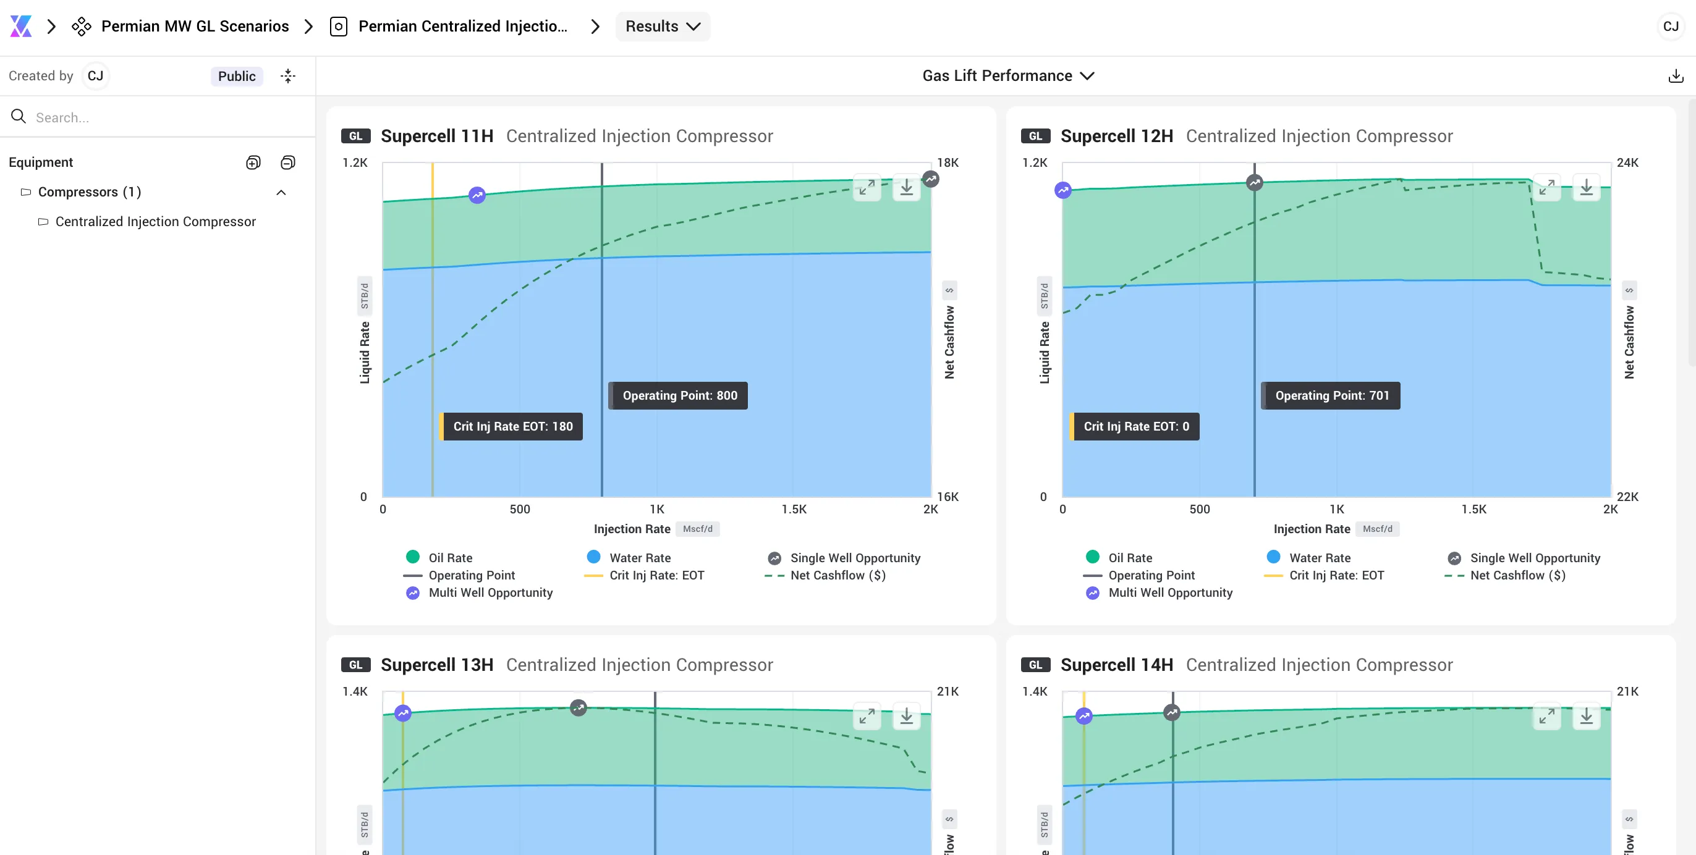This screenshot has width=1696, height=855.
Task: Toggle Operating Point legend in Supercell 12H
Action: (1138, 575)
